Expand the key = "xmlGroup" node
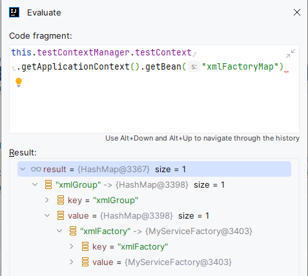The height and width of the screenshot is (276, 308). coord(47,200)
